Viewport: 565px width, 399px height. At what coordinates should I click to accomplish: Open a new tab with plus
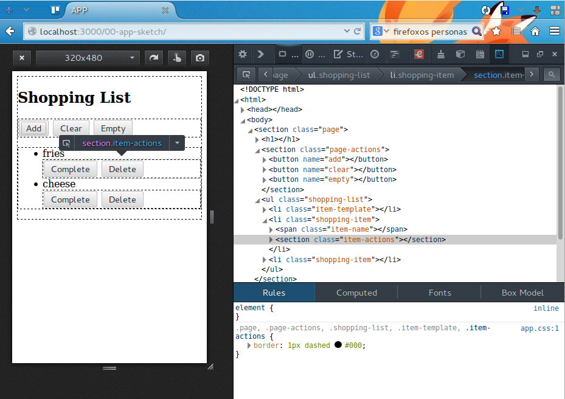(9, 10)
